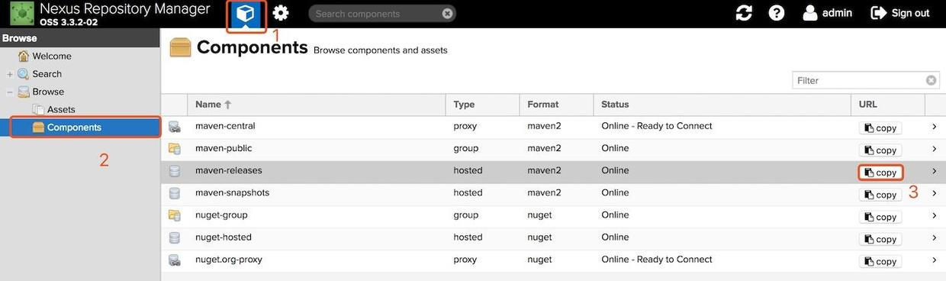Select Welcome in the sidebar

pos(52,56)
